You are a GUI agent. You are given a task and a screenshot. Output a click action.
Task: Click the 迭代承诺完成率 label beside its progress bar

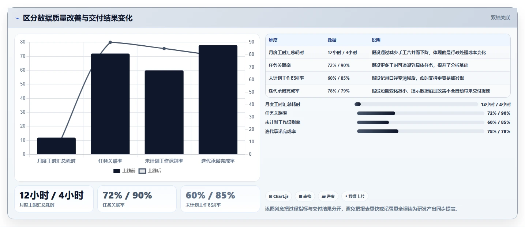pyautogui.click(x=280, y=132)
